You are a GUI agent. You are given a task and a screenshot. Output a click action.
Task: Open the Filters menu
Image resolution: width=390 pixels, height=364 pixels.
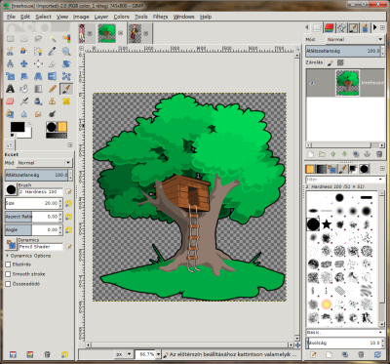160,17
